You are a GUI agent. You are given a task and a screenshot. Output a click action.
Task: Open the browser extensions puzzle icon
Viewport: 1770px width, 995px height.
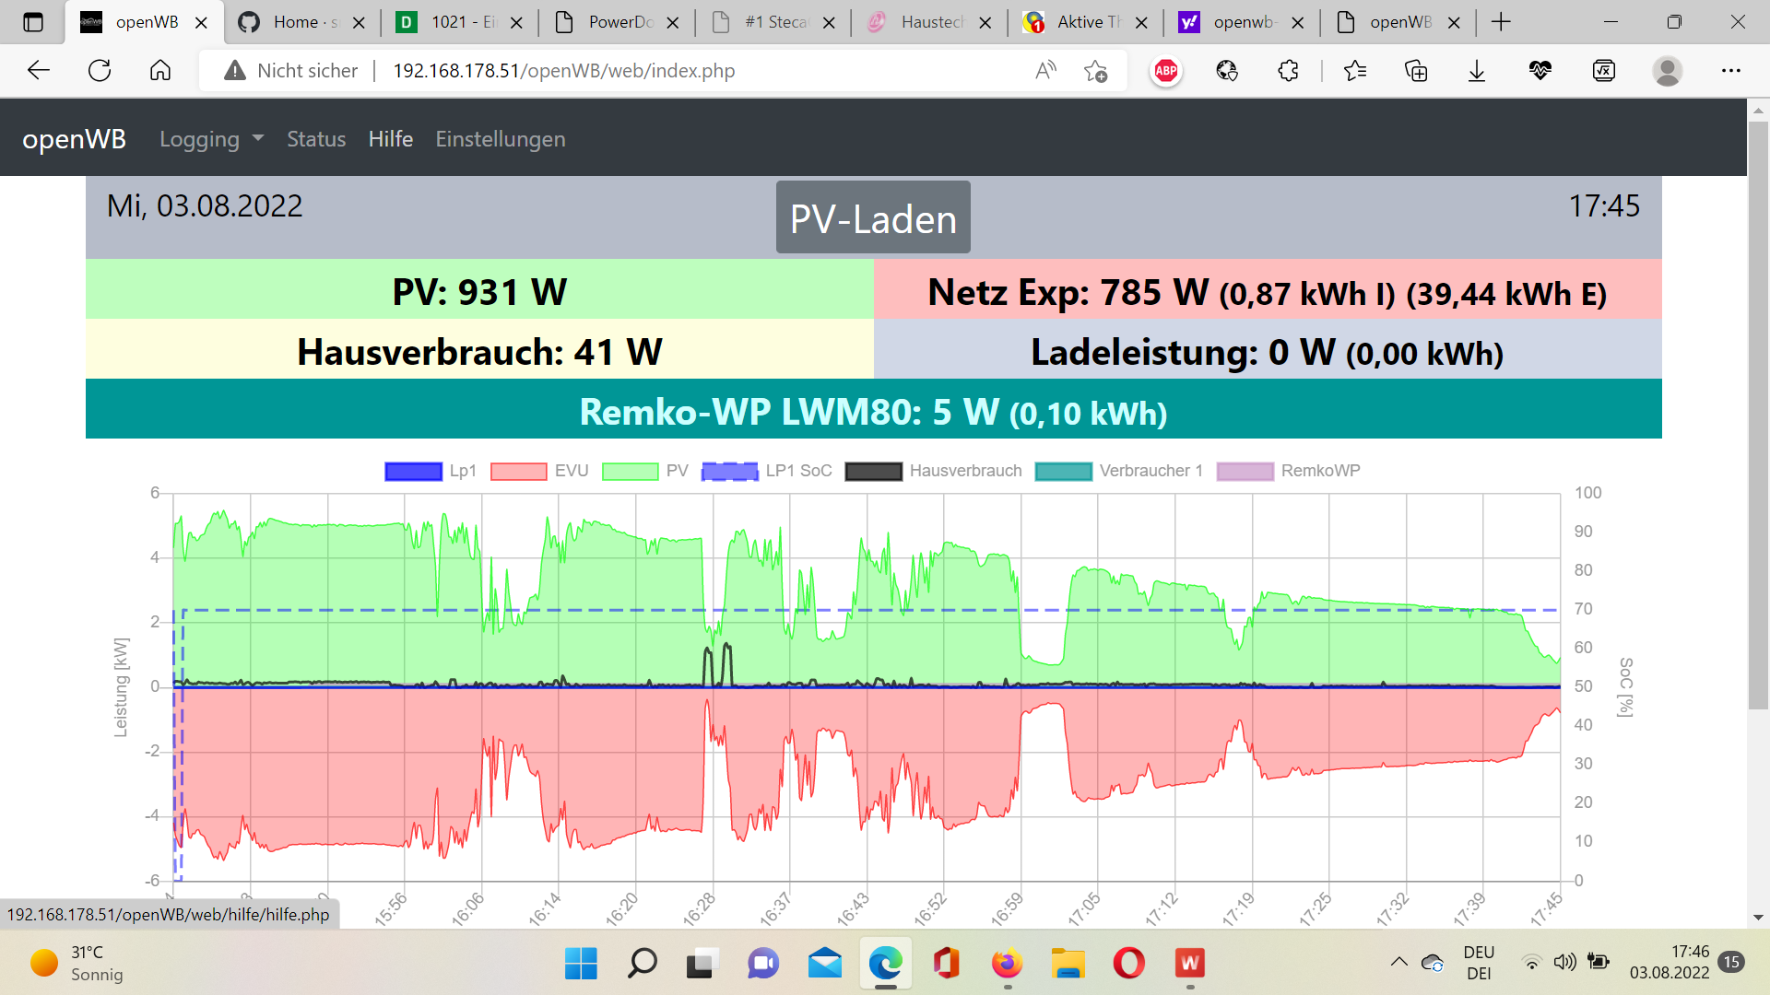click(1288, 71)
